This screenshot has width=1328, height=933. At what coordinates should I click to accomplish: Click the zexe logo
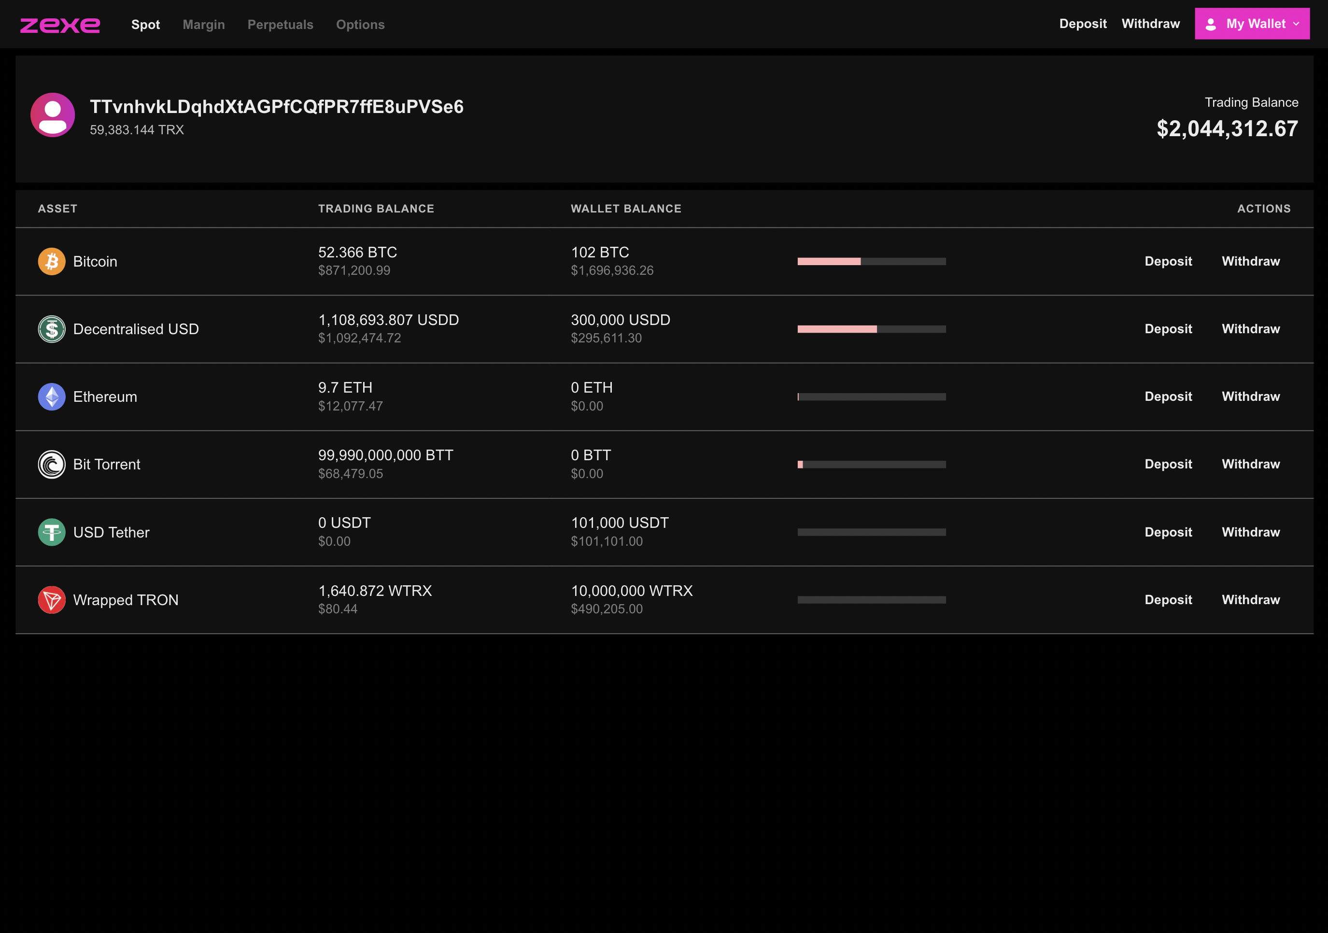coord(60,25)
